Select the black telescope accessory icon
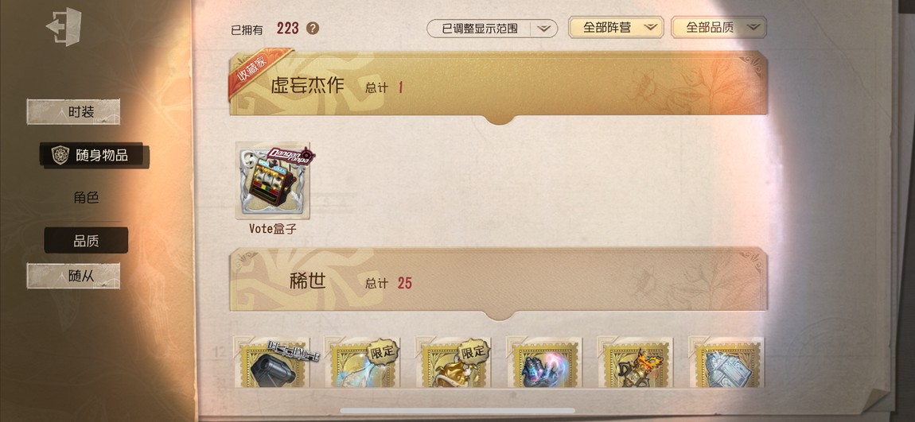The height and width of the screenshot is (422, 915). tap(272, 362)
